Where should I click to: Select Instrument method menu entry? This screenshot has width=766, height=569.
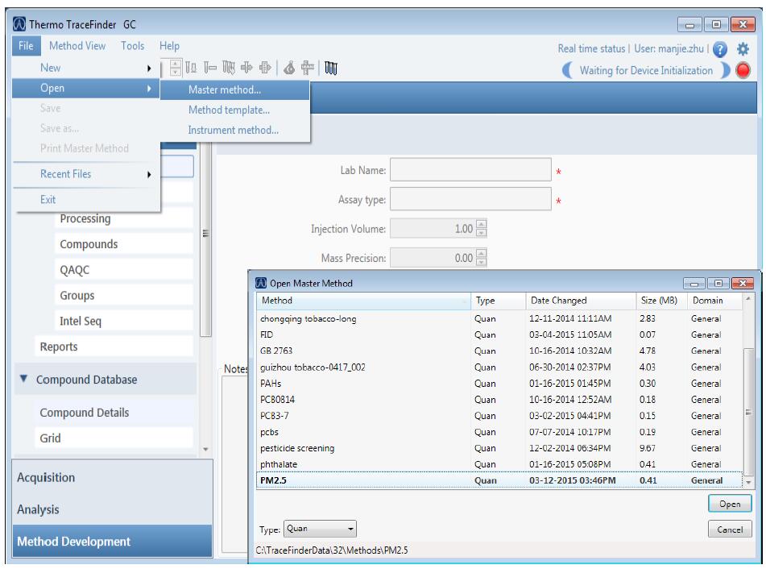tap(233, 130)
